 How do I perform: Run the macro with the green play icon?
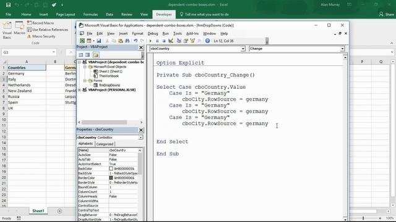tap(150, 41)
